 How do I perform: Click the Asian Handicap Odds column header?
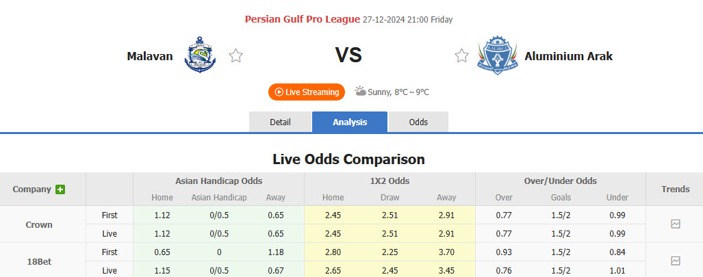(218, 181)
